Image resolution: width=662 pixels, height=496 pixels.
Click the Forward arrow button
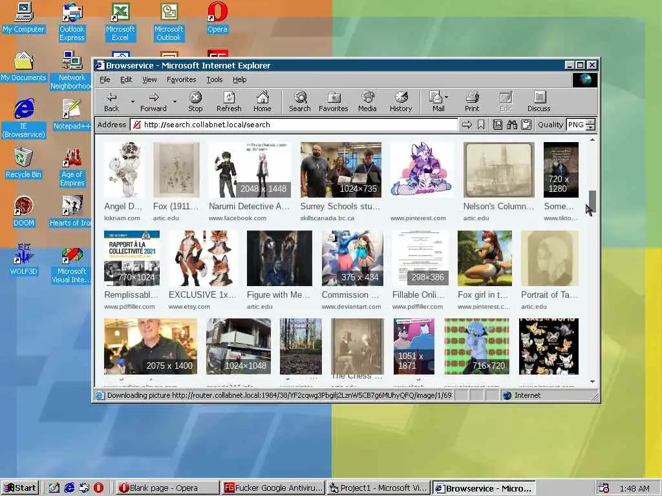[x=153, y=101]
